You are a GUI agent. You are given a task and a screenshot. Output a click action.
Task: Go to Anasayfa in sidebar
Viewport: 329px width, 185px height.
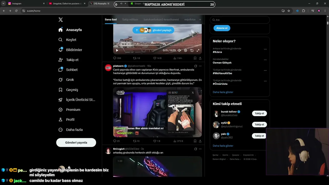point(70,30)
